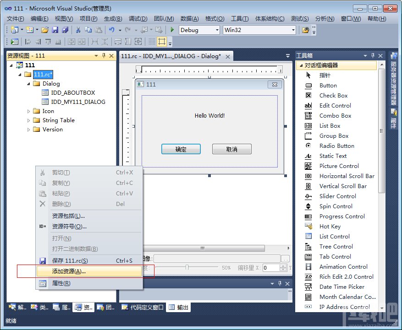Click the Save All toolbar icon
Image resolution: width=402 pixels, height=330 pixels.
point(64,29)
